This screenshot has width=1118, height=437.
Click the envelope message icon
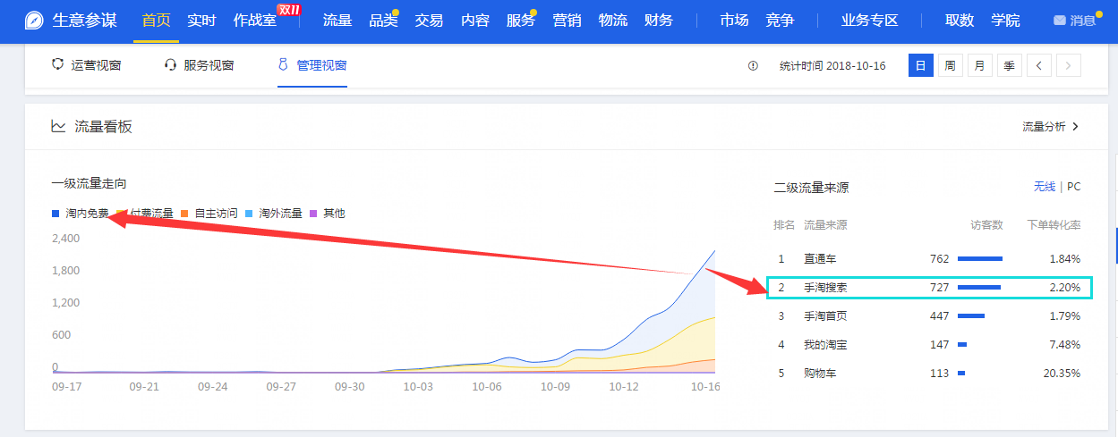(1060, 21)
